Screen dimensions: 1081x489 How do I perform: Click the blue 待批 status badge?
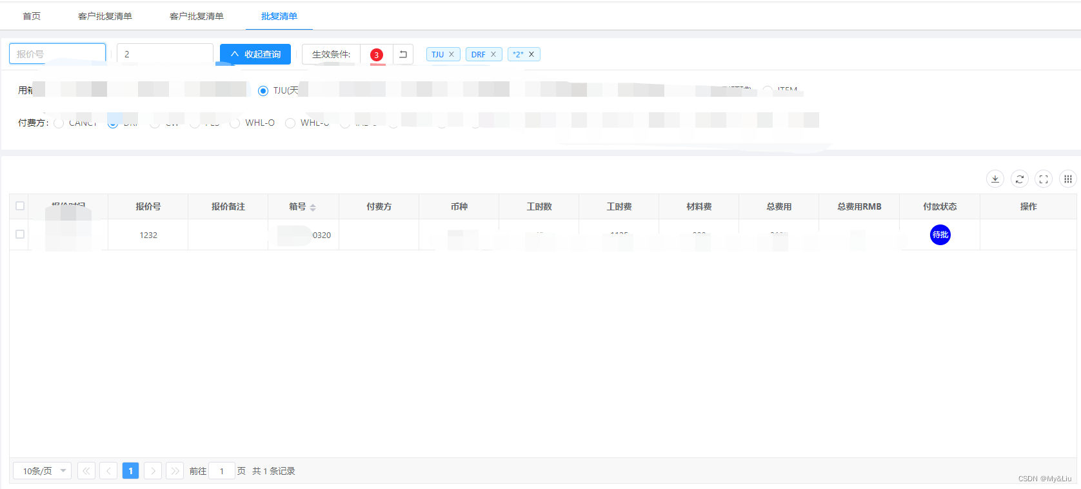pyautogui.click(x=940, y=235)
